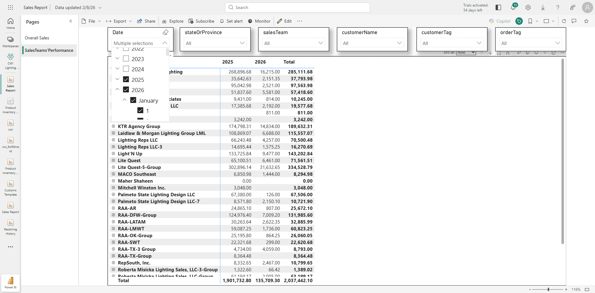
Task: Open the Export menu
Action: pyautogui.click(x=119, y=21)
